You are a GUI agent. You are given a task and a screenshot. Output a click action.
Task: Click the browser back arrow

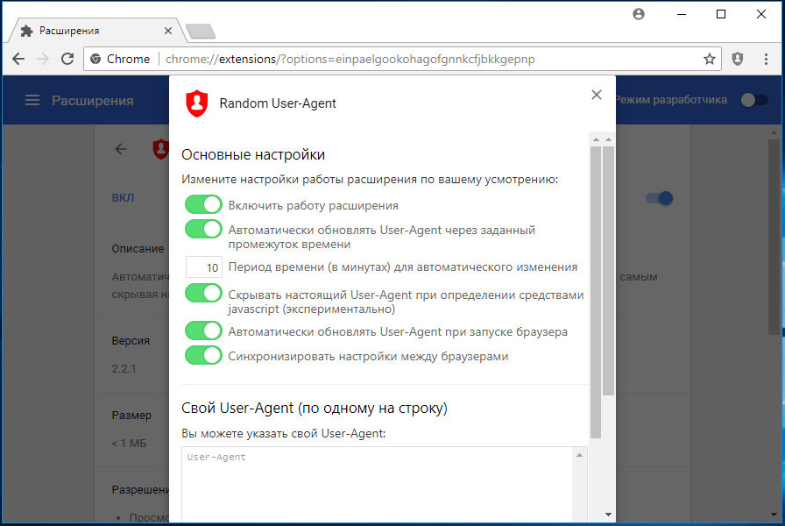tap(18, 59)
